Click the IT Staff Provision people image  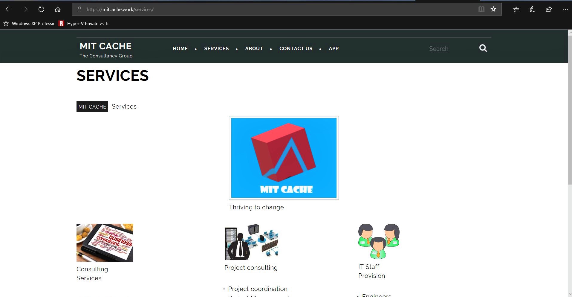379,241
